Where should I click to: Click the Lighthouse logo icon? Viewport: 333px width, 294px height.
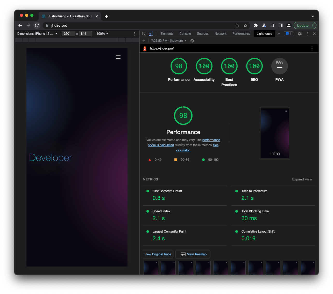(x=145, y=48)
